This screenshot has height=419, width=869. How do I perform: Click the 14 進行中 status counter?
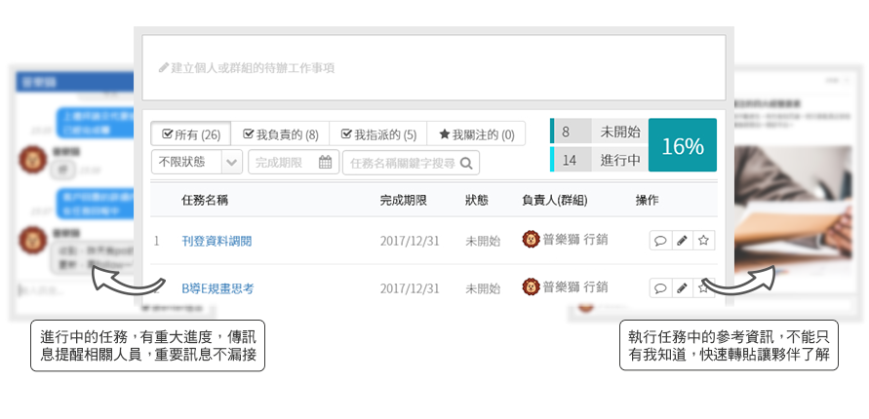[598, 160]
